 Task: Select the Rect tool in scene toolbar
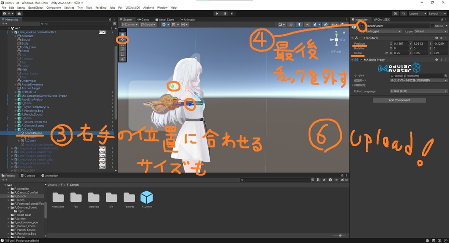[x=122, y=54]
